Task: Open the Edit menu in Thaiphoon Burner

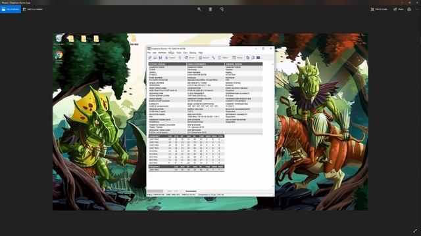Action: click(155, 52)
